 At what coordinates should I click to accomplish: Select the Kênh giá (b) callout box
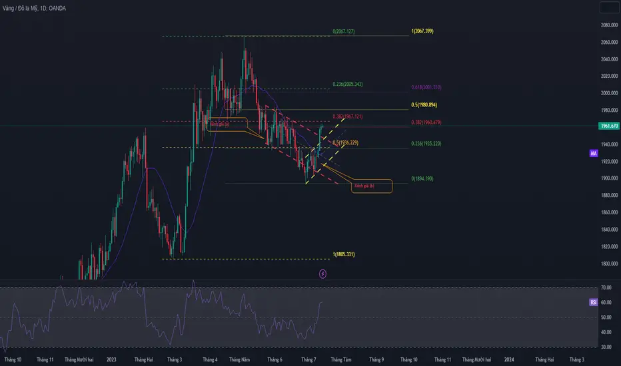pyautogui.click(x=372, y=186)
